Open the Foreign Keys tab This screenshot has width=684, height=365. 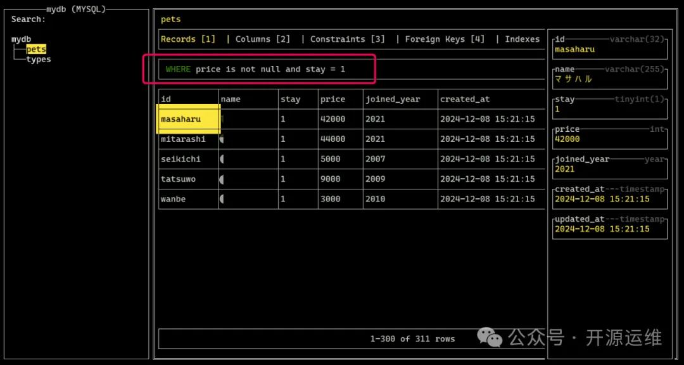[x=445, y=39]
